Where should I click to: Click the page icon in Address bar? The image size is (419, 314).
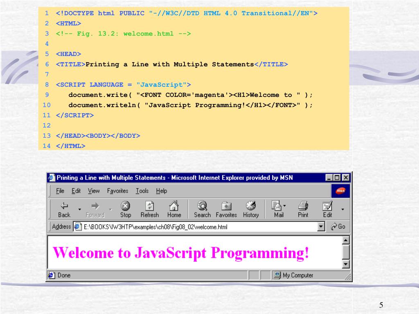pyautogui.click(x=77, y=227)
